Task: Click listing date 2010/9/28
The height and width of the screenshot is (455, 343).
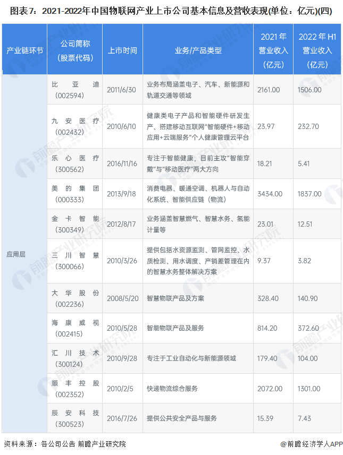Action: (122, 358)
